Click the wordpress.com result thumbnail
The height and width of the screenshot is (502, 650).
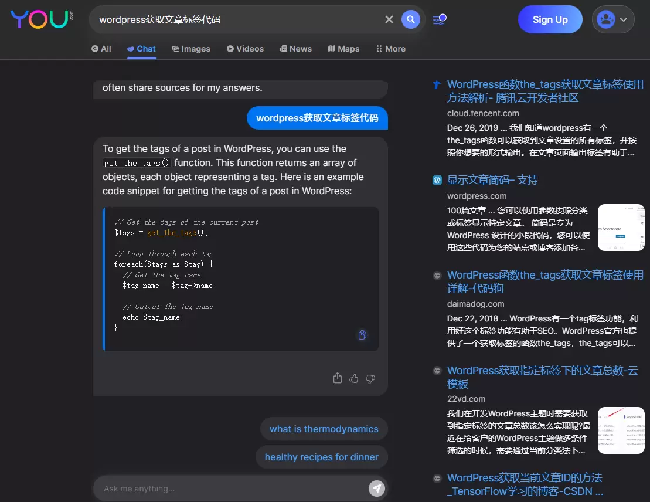tap(621, 228)
